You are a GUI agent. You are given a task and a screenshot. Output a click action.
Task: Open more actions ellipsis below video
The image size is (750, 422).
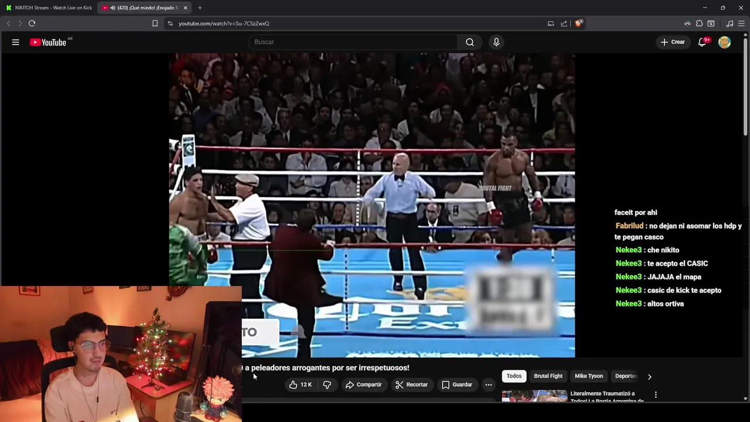(488, 384)
